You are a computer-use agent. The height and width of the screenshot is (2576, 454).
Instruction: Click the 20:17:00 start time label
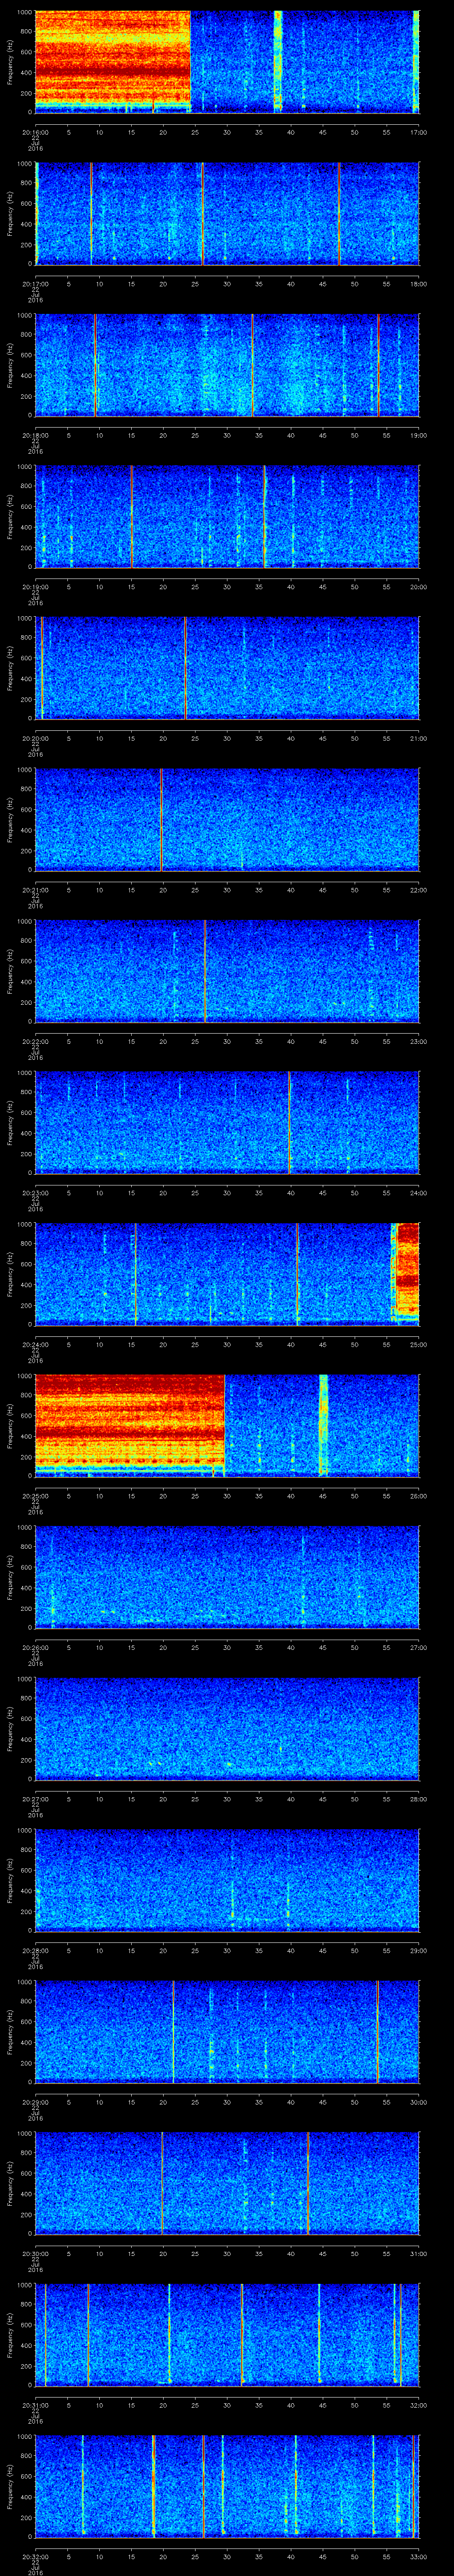coord(36,284)
